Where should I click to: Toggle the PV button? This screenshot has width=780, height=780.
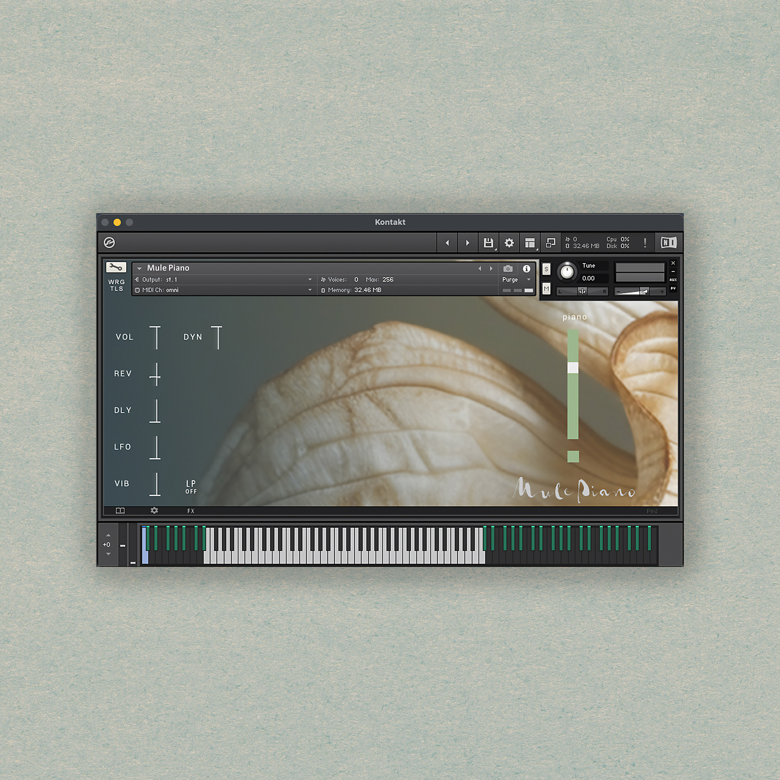pyautogui.click(x=673, y=289)
